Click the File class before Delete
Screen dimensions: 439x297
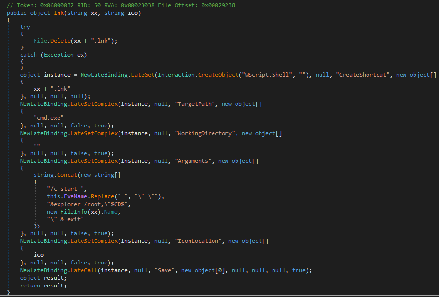(x=40, y=41)
